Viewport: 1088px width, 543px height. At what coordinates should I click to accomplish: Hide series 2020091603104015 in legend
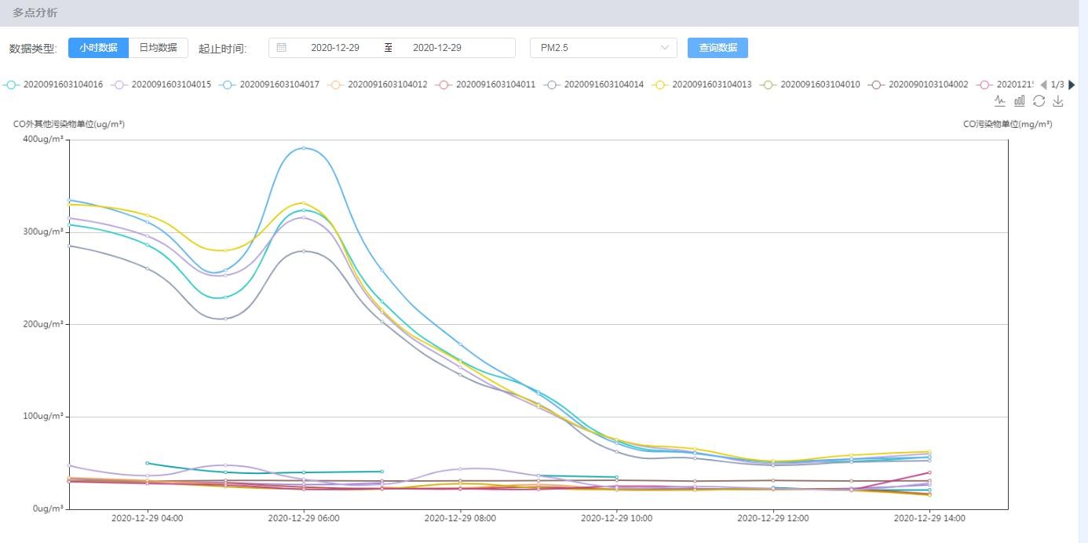coord(162,85)
